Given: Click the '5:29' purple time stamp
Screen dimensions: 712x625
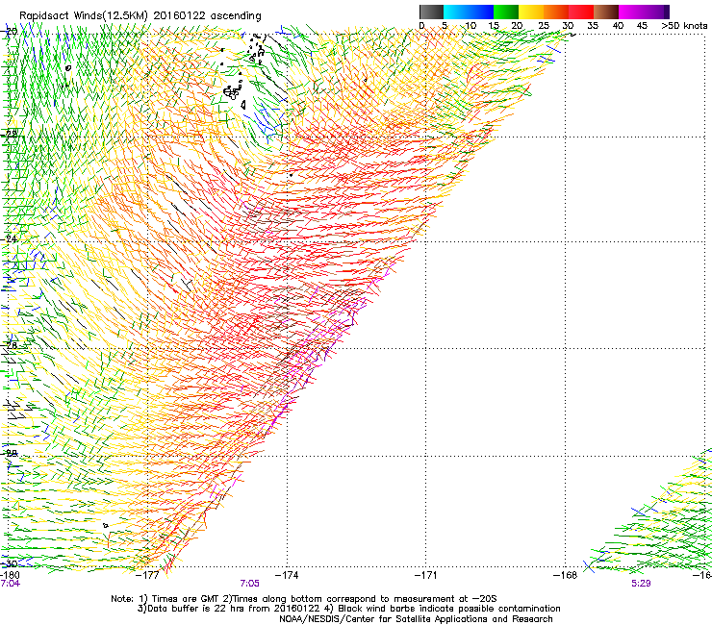Looking at the screenshot, I should 641,584.
